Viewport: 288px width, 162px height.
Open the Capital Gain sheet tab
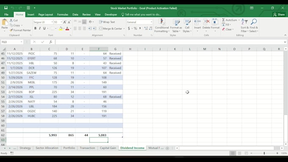coord(108,148)
